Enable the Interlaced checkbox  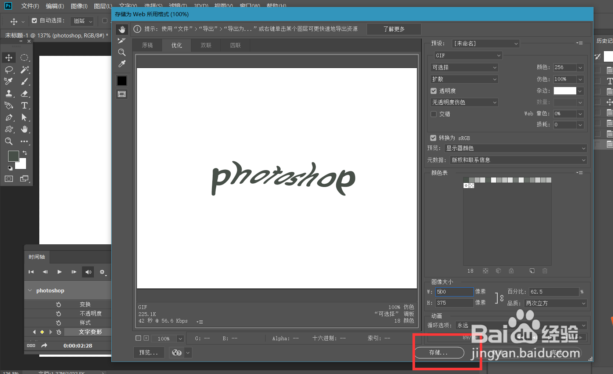(434, 114)
